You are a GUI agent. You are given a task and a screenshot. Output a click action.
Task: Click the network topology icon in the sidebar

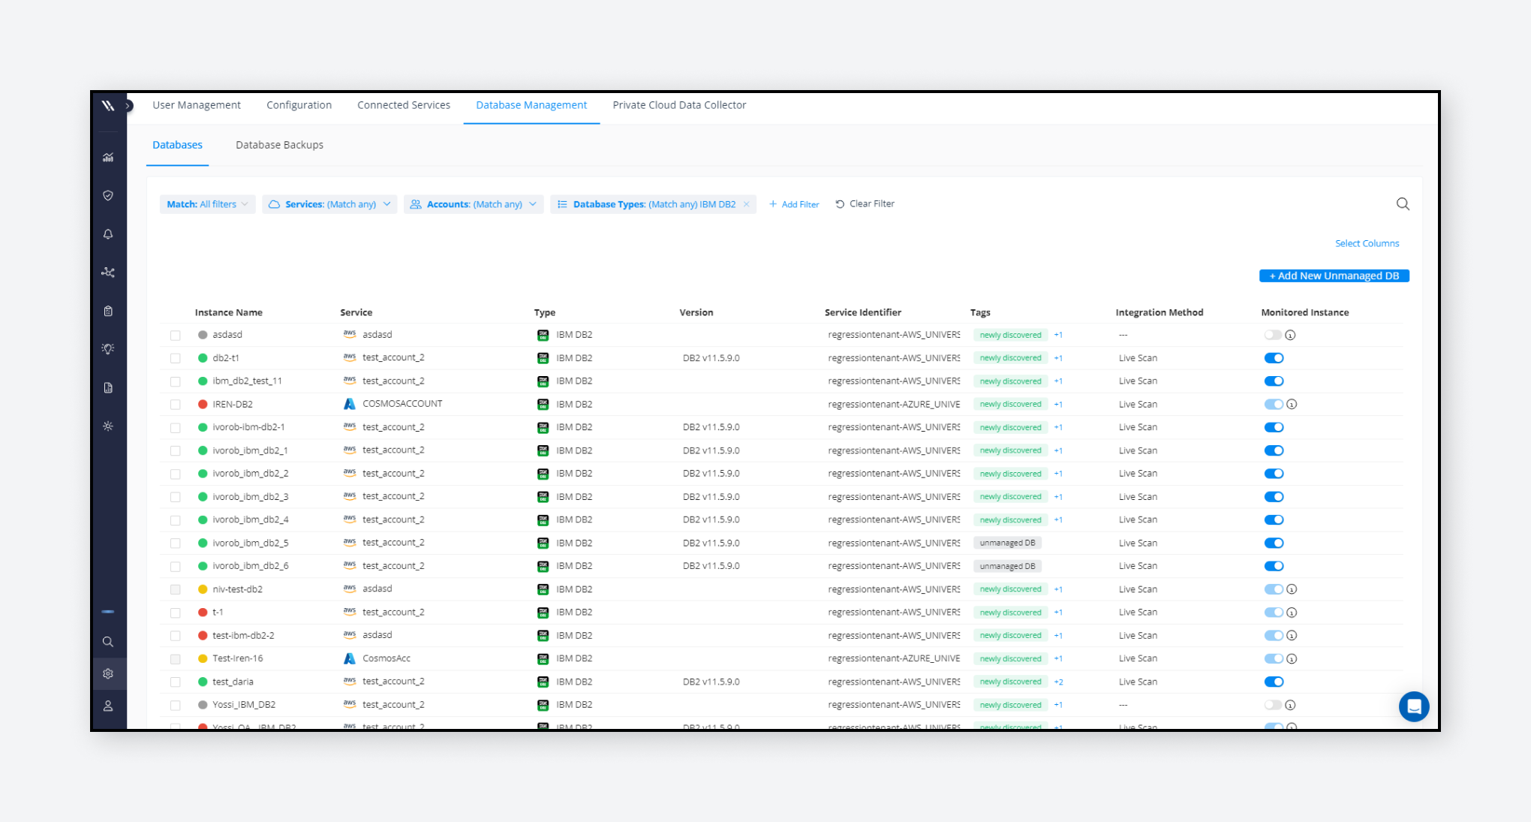coord(108,272)
